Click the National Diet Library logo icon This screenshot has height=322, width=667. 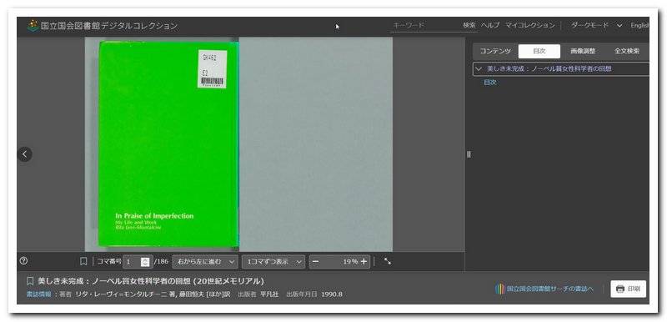[33, 26]
